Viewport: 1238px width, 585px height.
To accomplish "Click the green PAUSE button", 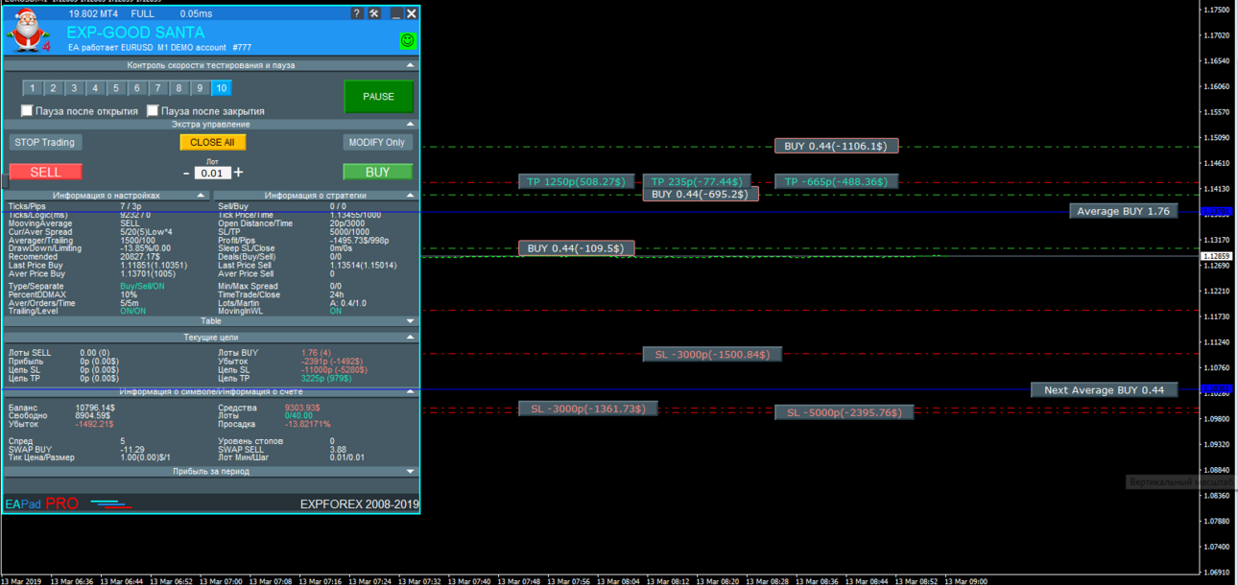I will pyautogui.click(x=379, y=97).
